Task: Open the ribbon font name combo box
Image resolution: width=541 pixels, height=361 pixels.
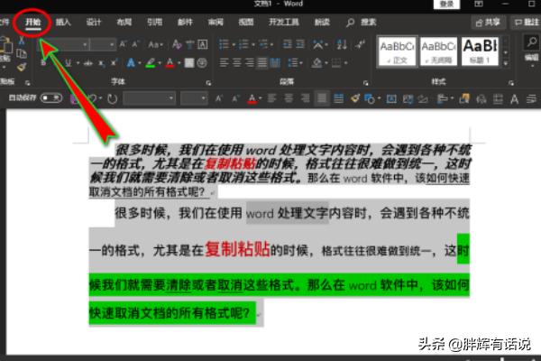Action: click(63, 44)
